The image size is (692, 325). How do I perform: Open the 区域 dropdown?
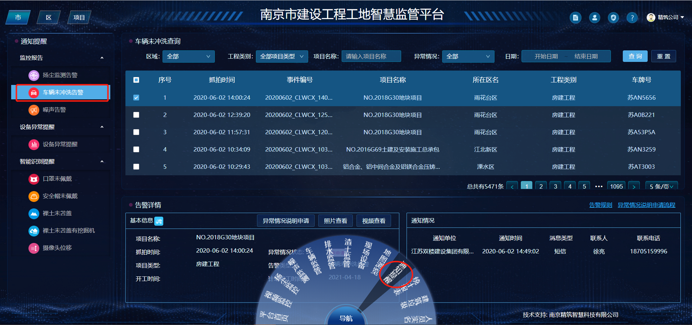[x=188, y=57]
